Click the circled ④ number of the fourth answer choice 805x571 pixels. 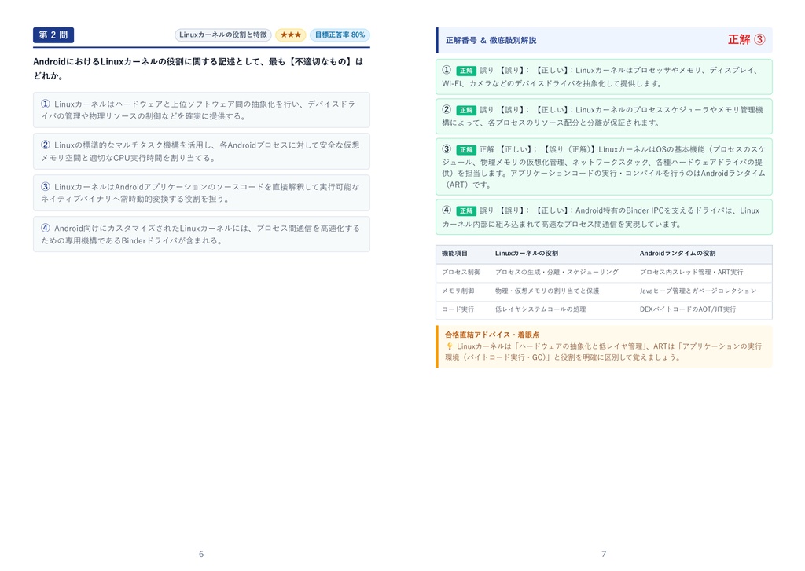(x=45, y=229)
